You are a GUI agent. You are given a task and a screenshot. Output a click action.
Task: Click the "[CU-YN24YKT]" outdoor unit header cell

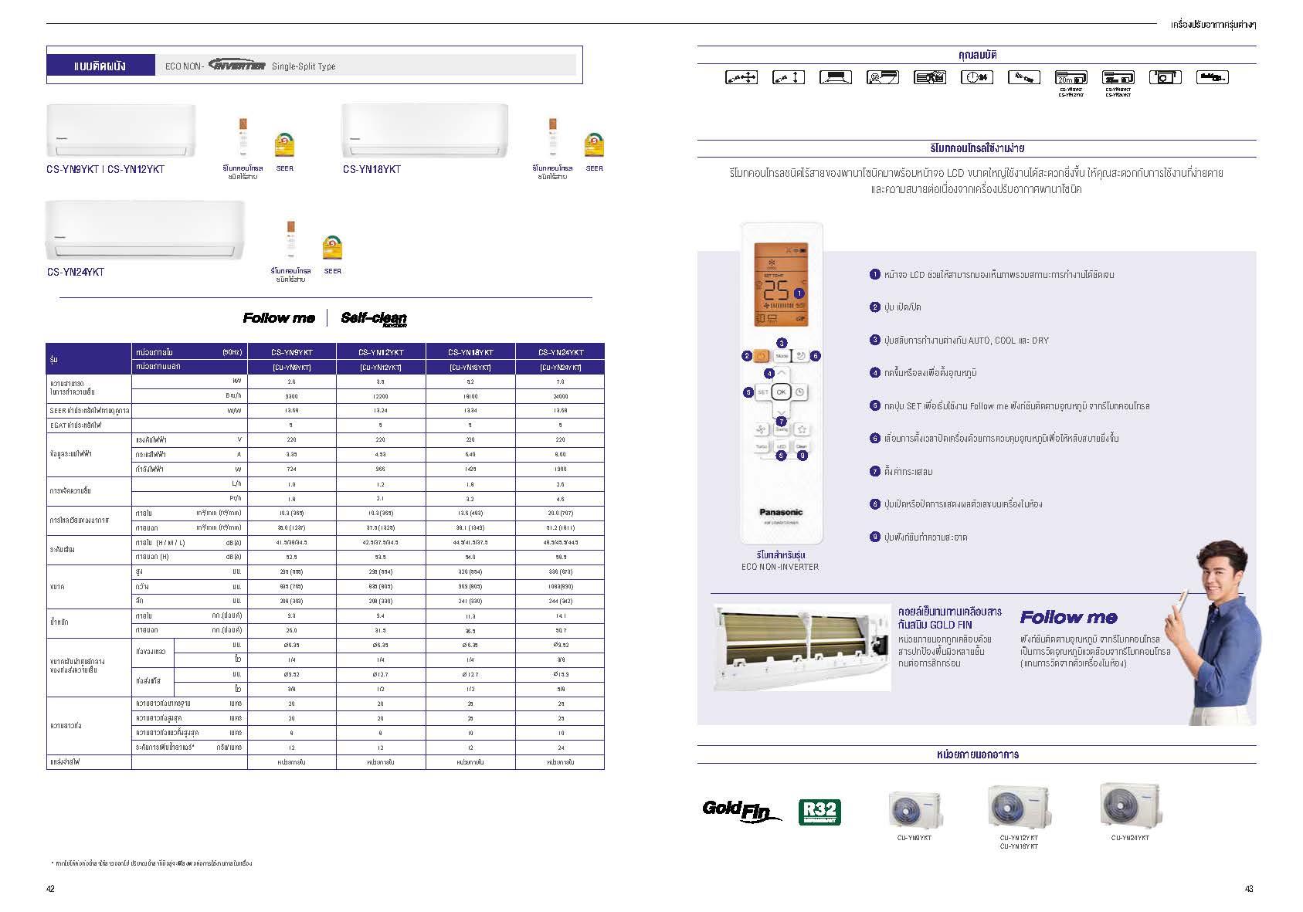pyautogui.click(x=561, y=368)
